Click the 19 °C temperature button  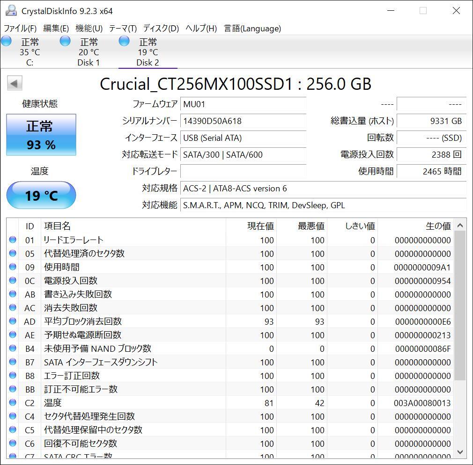[41, 195]
